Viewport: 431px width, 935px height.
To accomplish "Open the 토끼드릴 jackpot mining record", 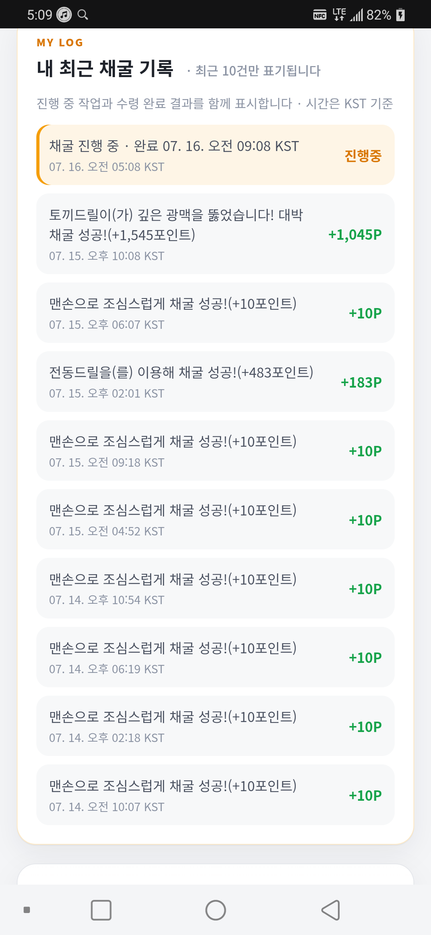I will coord(215,234).
